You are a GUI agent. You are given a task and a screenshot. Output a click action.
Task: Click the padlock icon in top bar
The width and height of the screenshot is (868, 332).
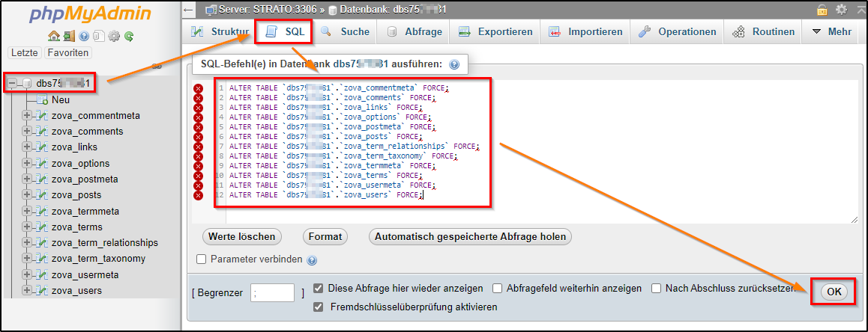tap(822, 10)
